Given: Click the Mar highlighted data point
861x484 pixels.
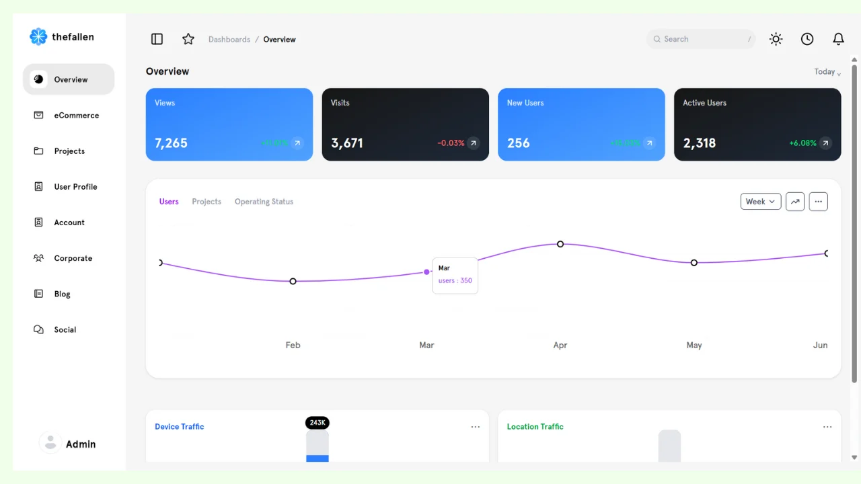Looking at the screenshot, I should tap(426, 272).
